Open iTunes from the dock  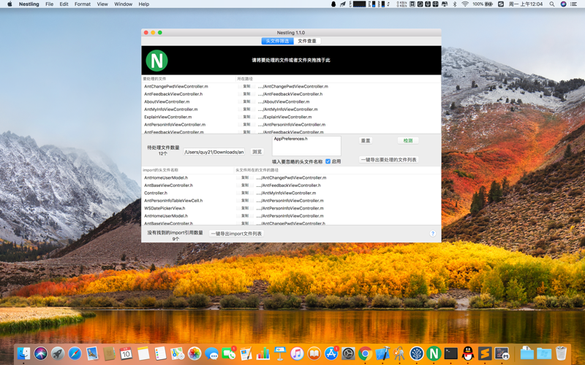297,353
